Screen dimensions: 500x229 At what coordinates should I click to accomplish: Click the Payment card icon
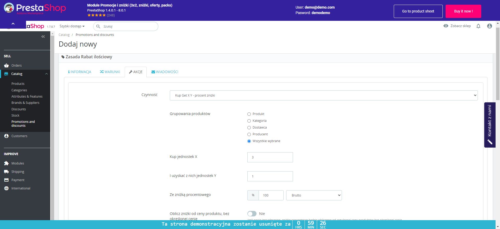tap(7, 180)
